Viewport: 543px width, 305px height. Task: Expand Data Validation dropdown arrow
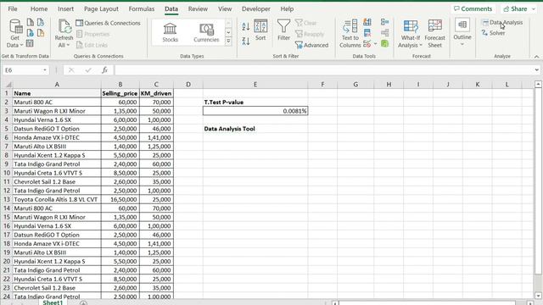point(375,44)
